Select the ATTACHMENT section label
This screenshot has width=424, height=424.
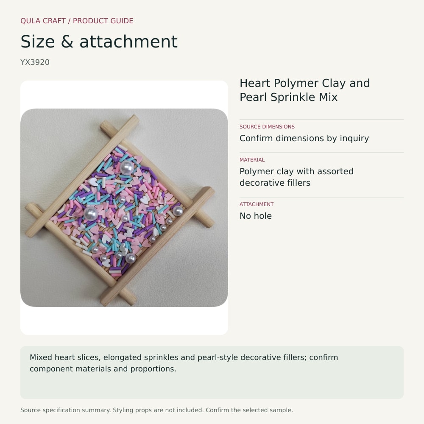point(257,204)
